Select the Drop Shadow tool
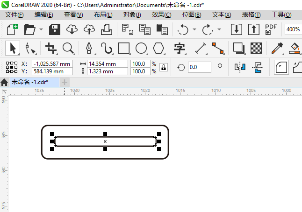 pyautogui.click(x=239, y=48)
